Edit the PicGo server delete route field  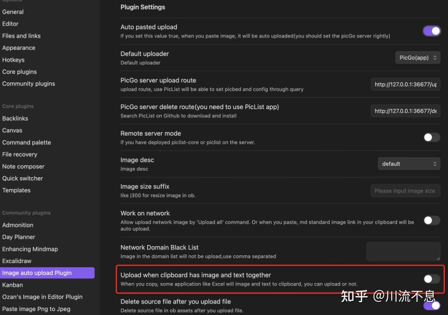tap(405, 111)
